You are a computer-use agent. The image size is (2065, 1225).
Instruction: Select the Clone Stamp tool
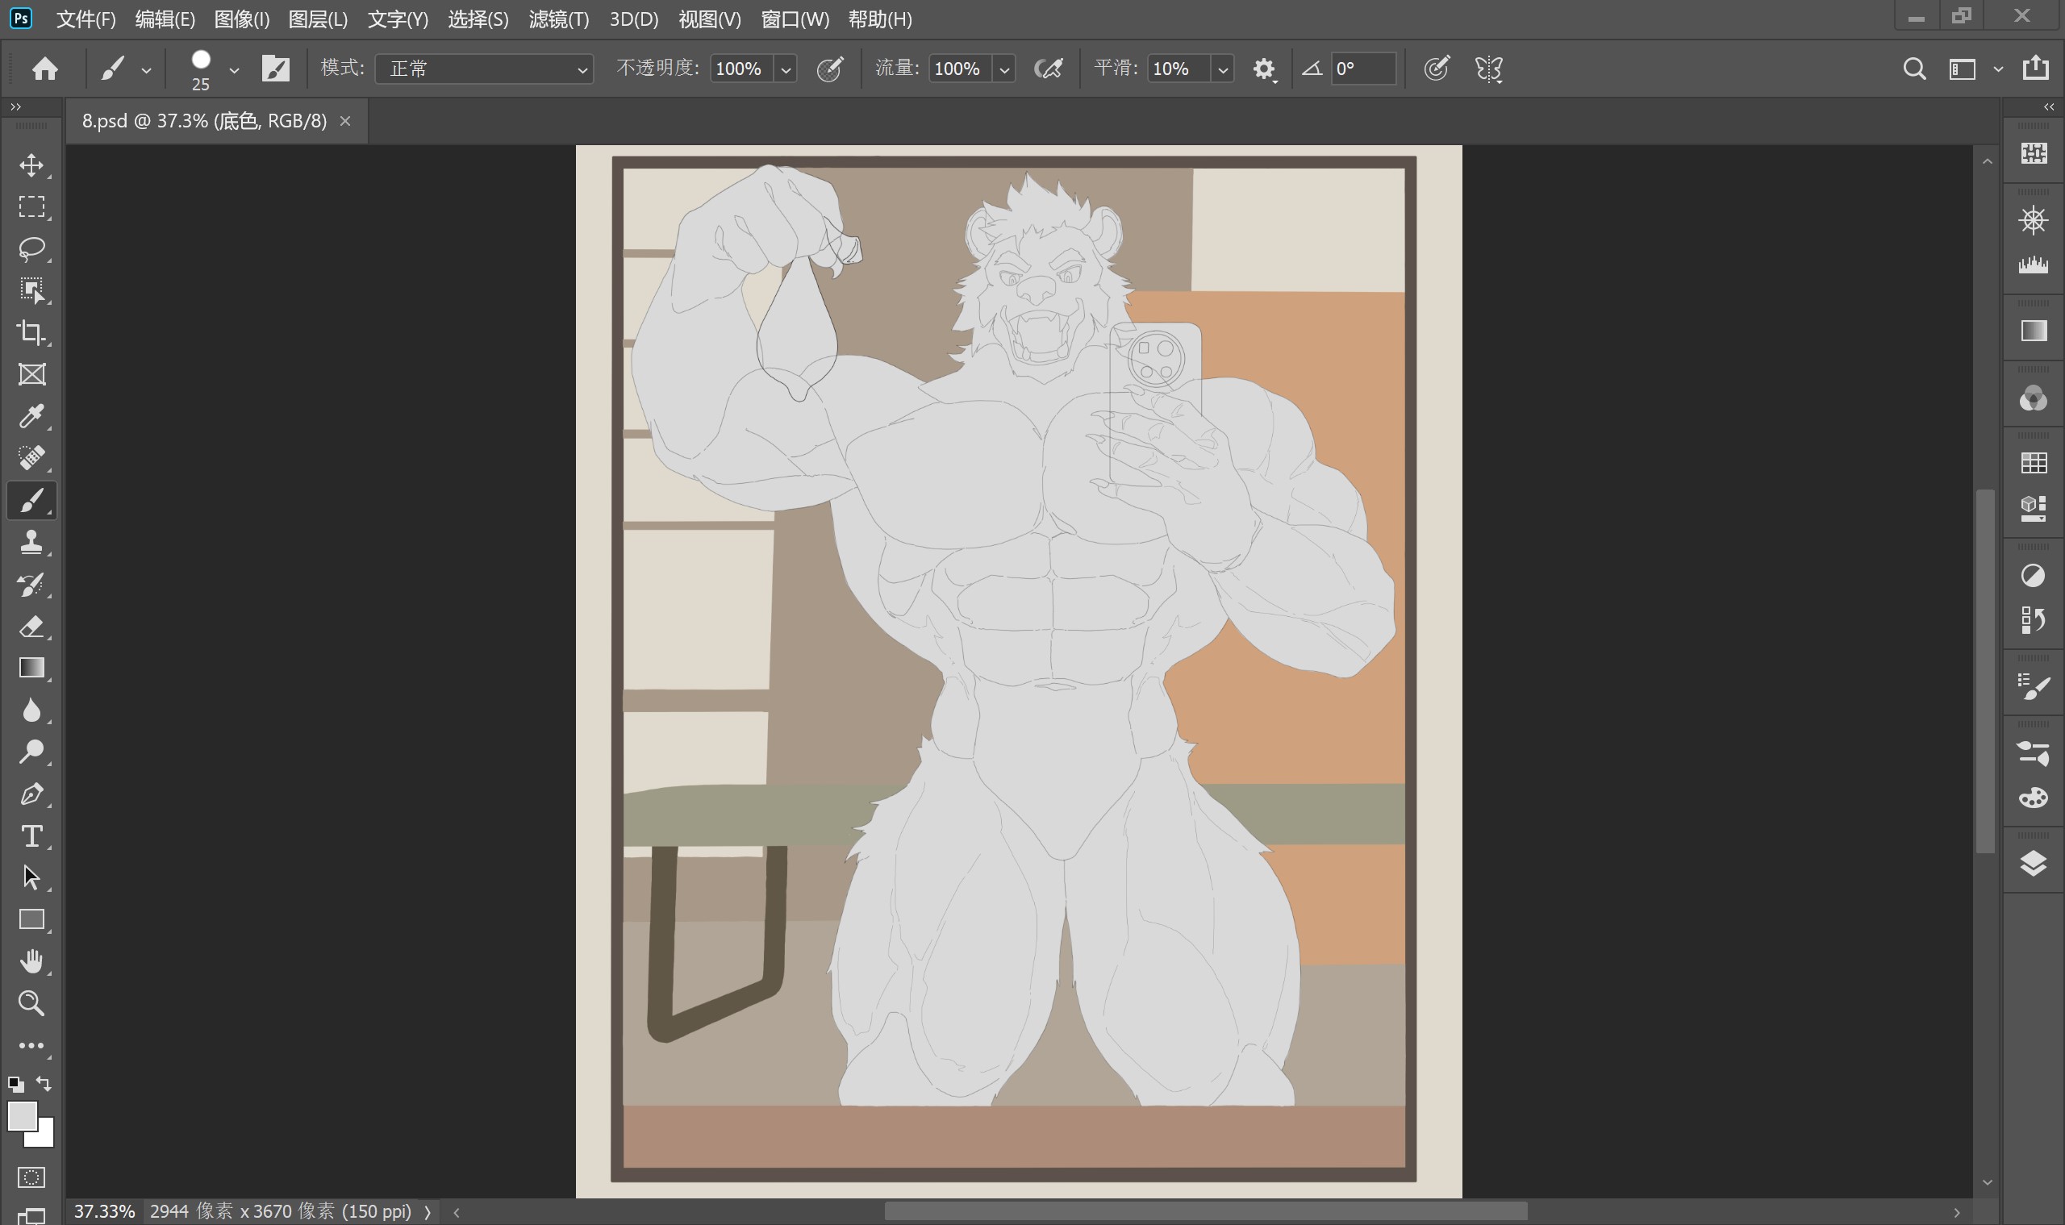pos(31,542)
